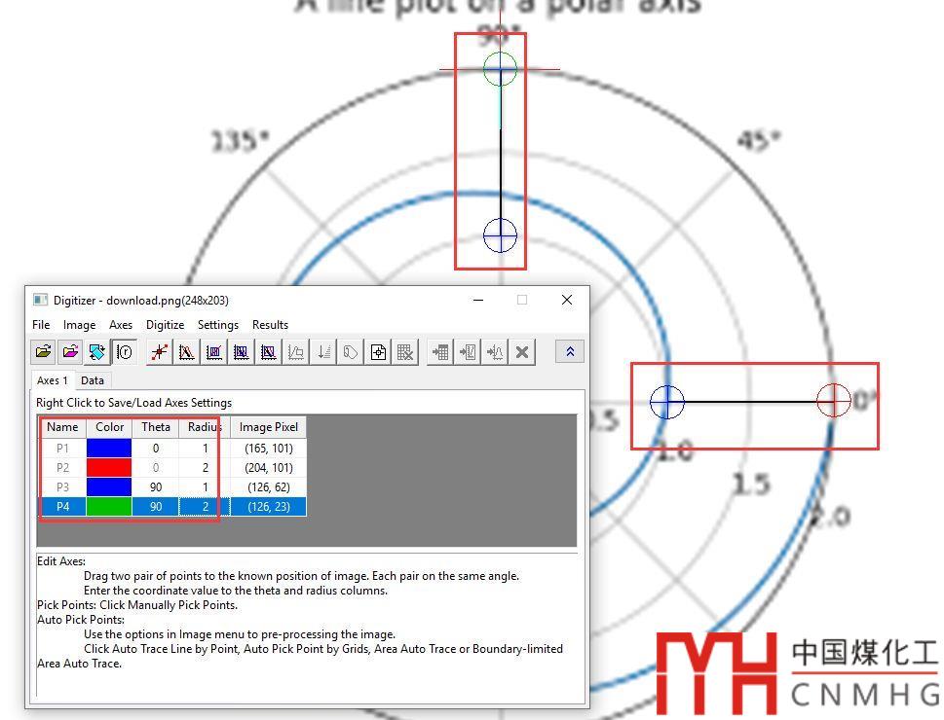This screenshot has width=944, height=720.
Task: Open the File menu
Action: (41, 325)
